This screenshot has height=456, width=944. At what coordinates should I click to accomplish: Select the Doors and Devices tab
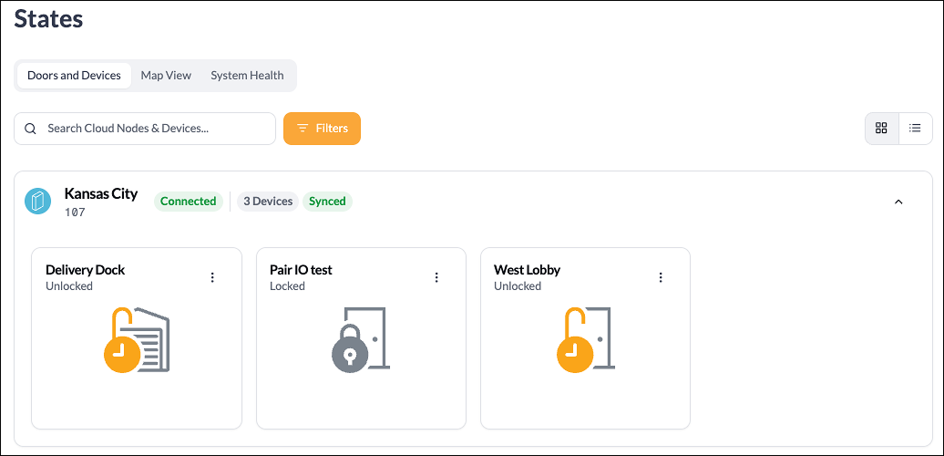pos(74,76)
